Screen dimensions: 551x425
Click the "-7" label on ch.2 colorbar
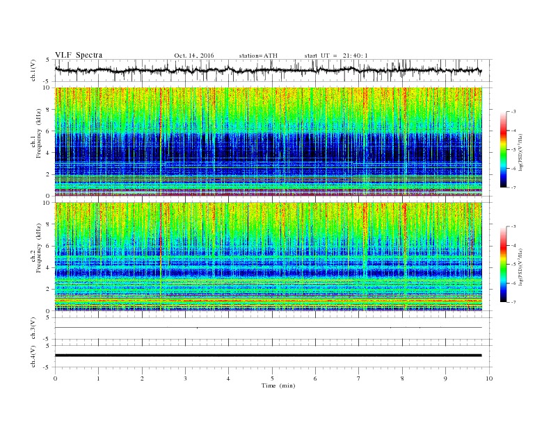pos(513,302)
